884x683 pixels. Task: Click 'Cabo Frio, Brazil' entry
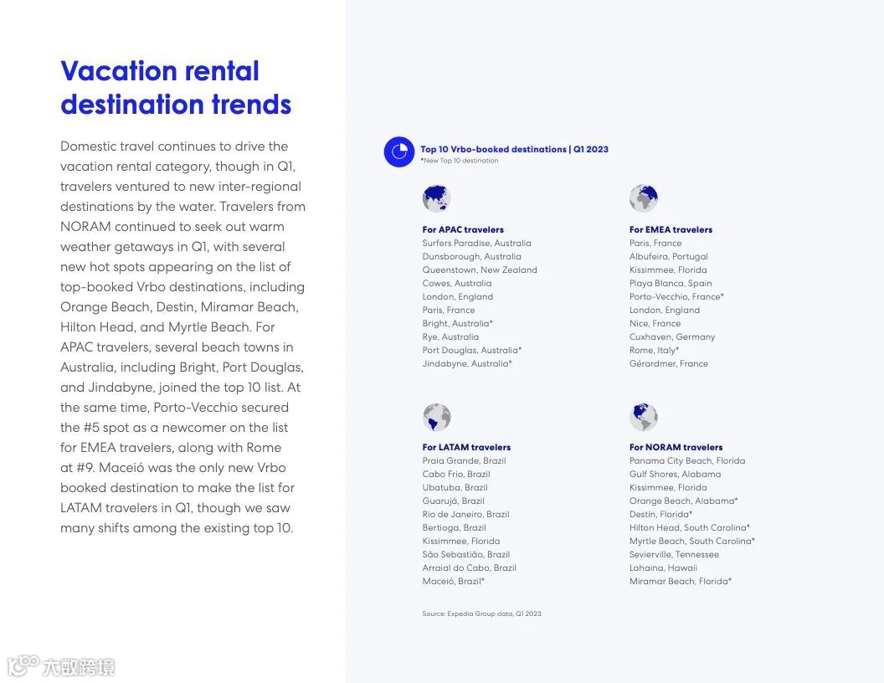coord(456,474)
